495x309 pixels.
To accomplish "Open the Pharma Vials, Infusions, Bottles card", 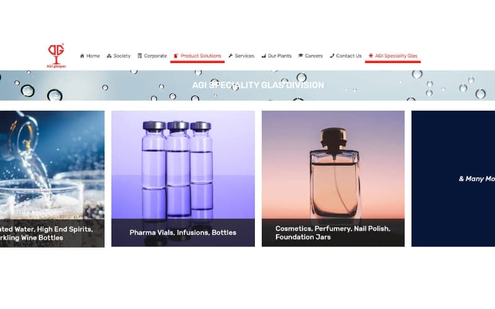I will coord(183,179).
